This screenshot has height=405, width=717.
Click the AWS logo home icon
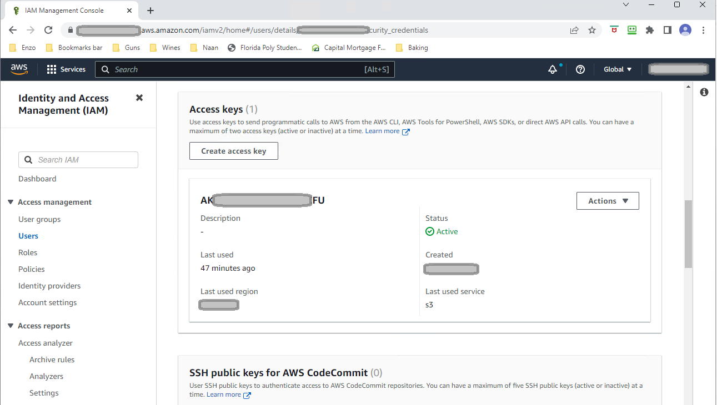19,69
